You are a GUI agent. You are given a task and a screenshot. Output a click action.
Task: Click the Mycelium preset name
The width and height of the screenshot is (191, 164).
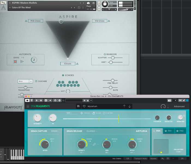point(92,106)
